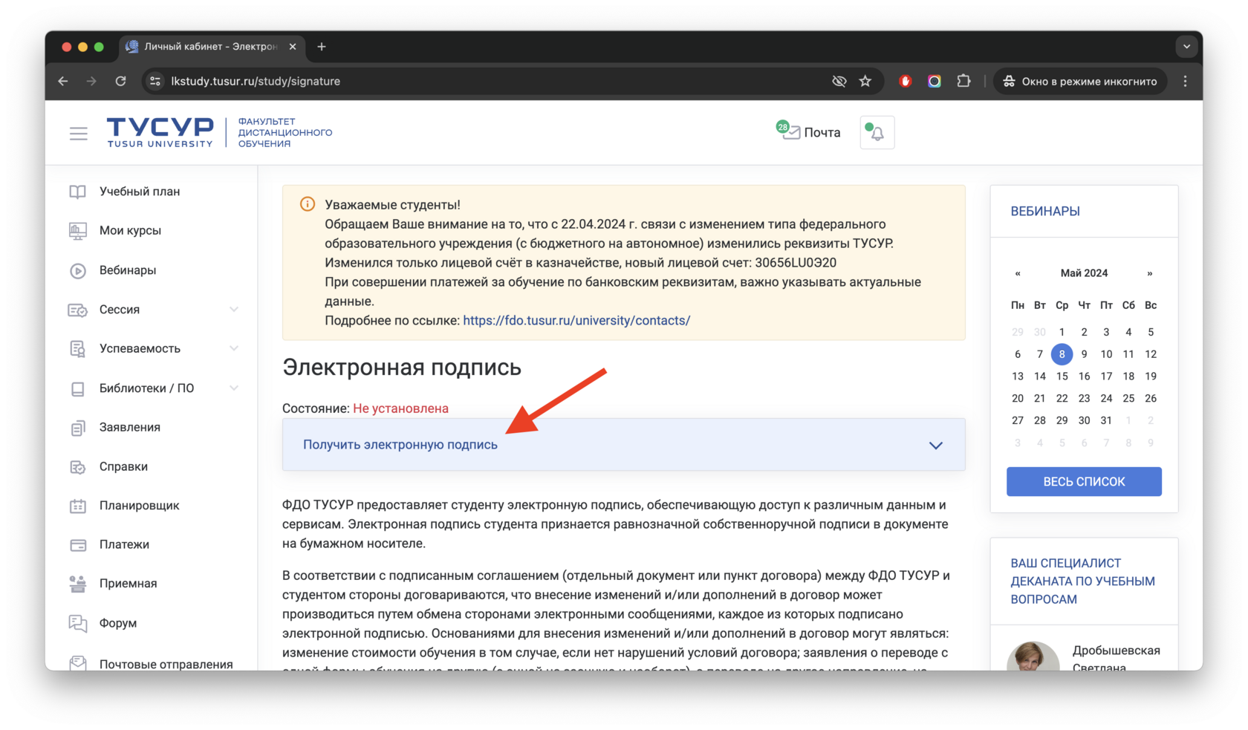Open Мои курсы menu item
This screenshot has width=1248, height=730.
click(x=131, y=231)
